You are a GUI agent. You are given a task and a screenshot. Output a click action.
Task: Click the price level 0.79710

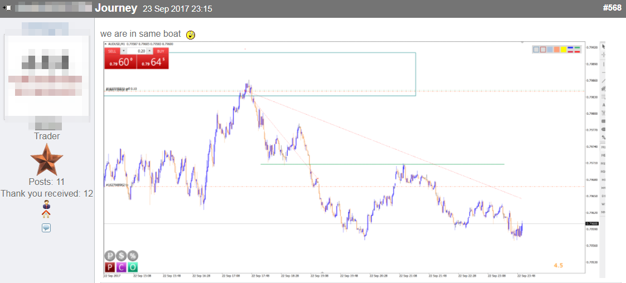point(592,163)
